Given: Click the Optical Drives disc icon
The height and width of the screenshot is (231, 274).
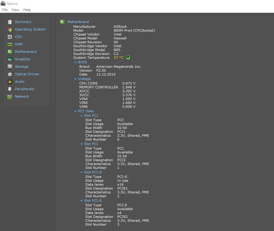Looking at the screenshot, I should point(10,74).
